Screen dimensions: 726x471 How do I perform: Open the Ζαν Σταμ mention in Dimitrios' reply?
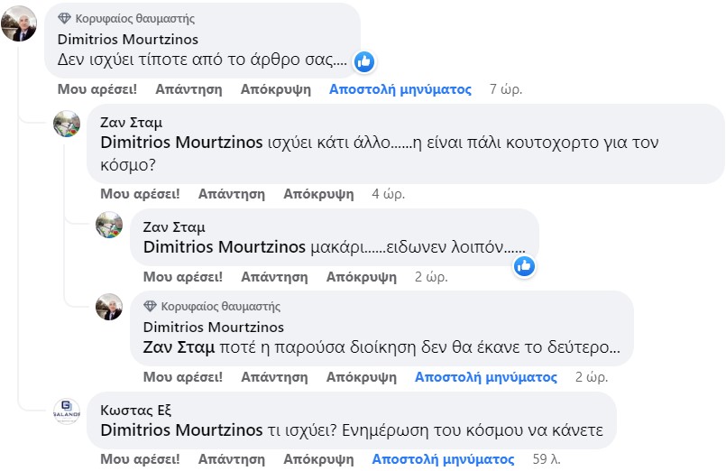click(x=179, y=346)
